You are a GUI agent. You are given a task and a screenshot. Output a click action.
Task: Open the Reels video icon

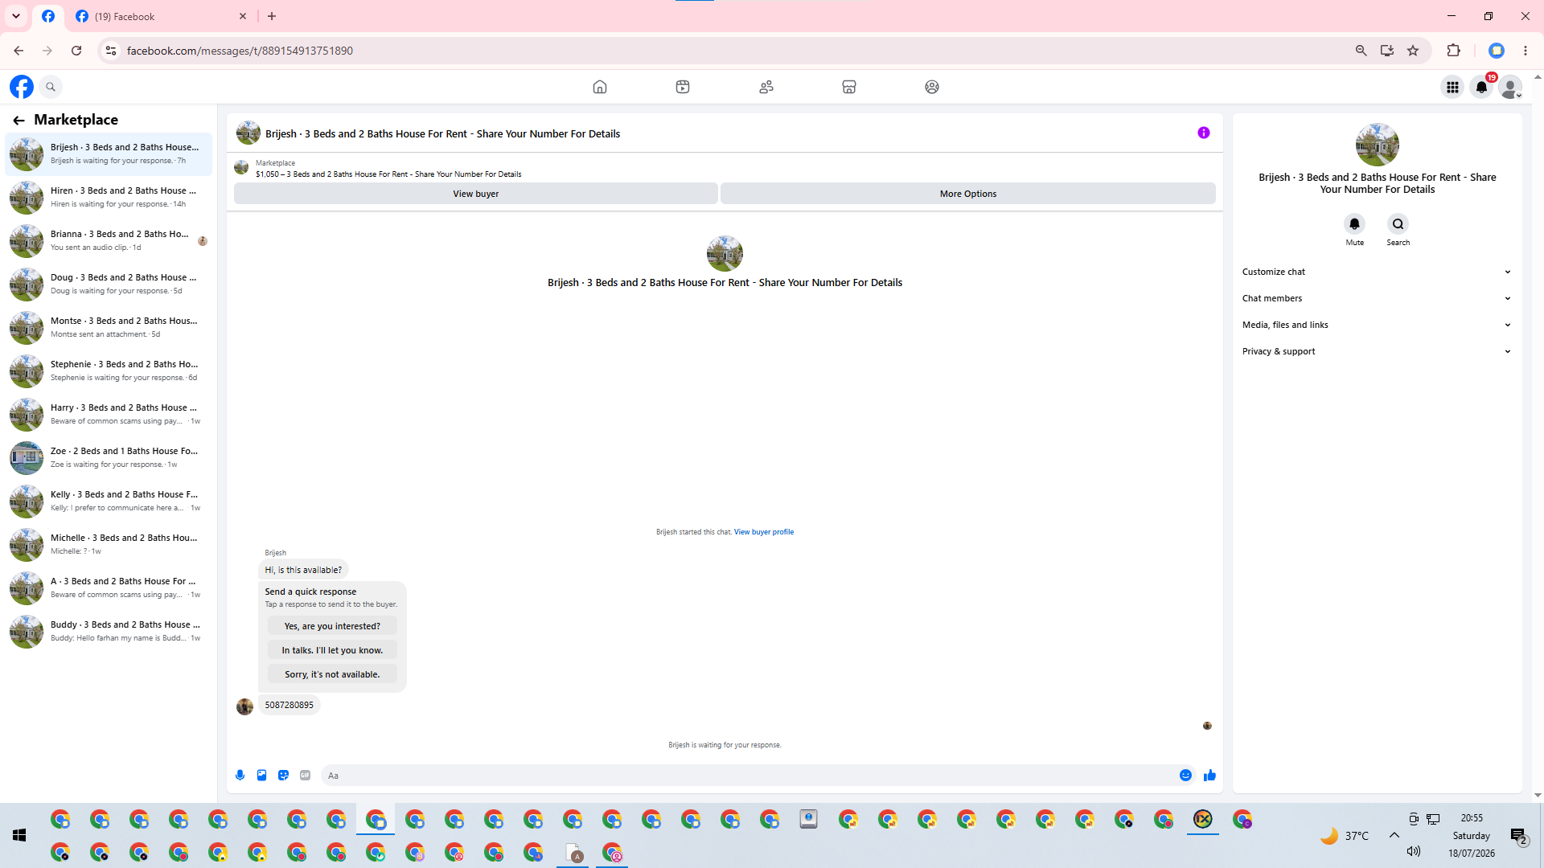[683, 87]
